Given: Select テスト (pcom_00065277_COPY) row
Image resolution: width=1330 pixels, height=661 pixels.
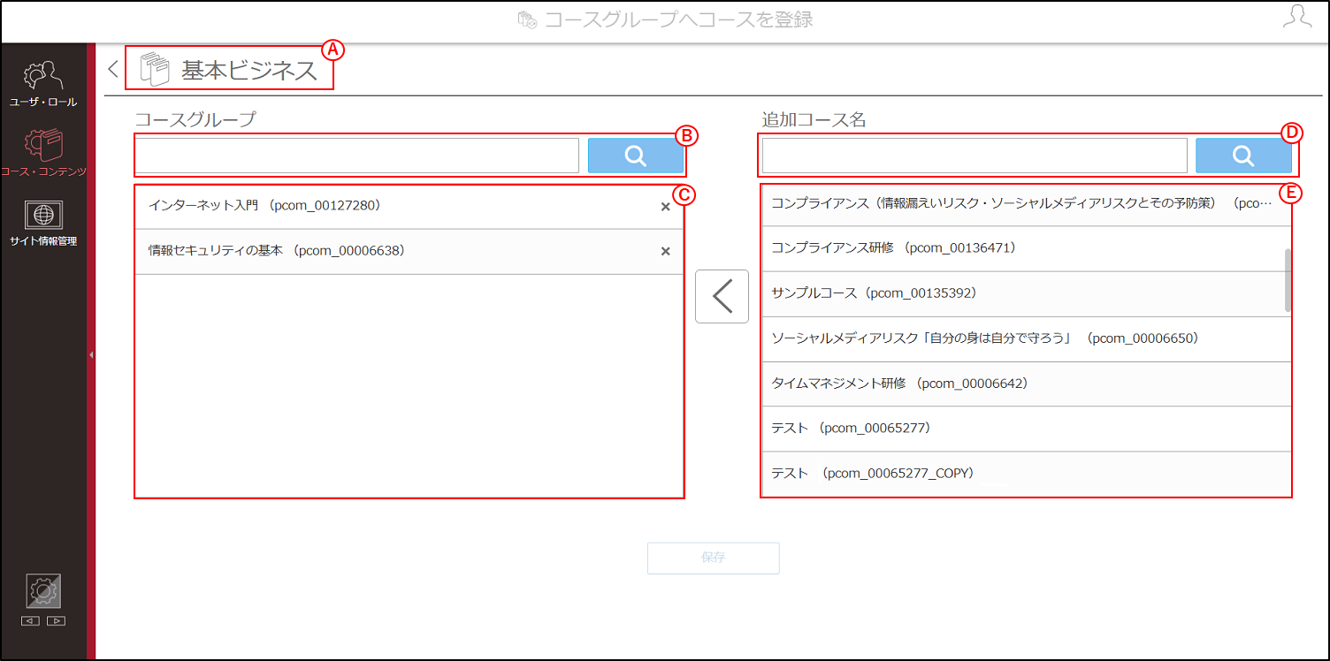Looking at the screenshot, I should [1026, 474].
